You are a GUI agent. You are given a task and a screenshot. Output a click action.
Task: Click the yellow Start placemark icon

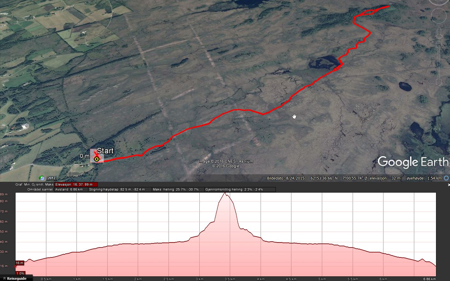(97, 159)
